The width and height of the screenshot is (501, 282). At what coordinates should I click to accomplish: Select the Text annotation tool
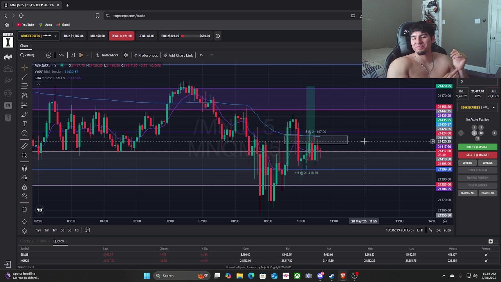(24, 124)
